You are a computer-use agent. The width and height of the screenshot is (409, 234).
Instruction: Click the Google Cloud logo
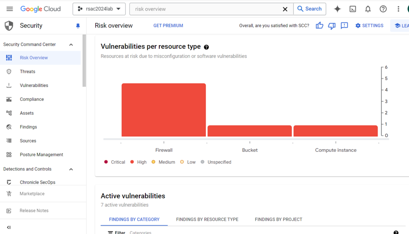40,9
